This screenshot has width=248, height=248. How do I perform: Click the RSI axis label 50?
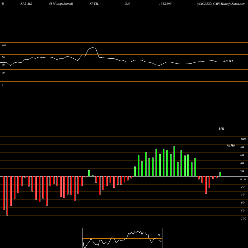3,65
